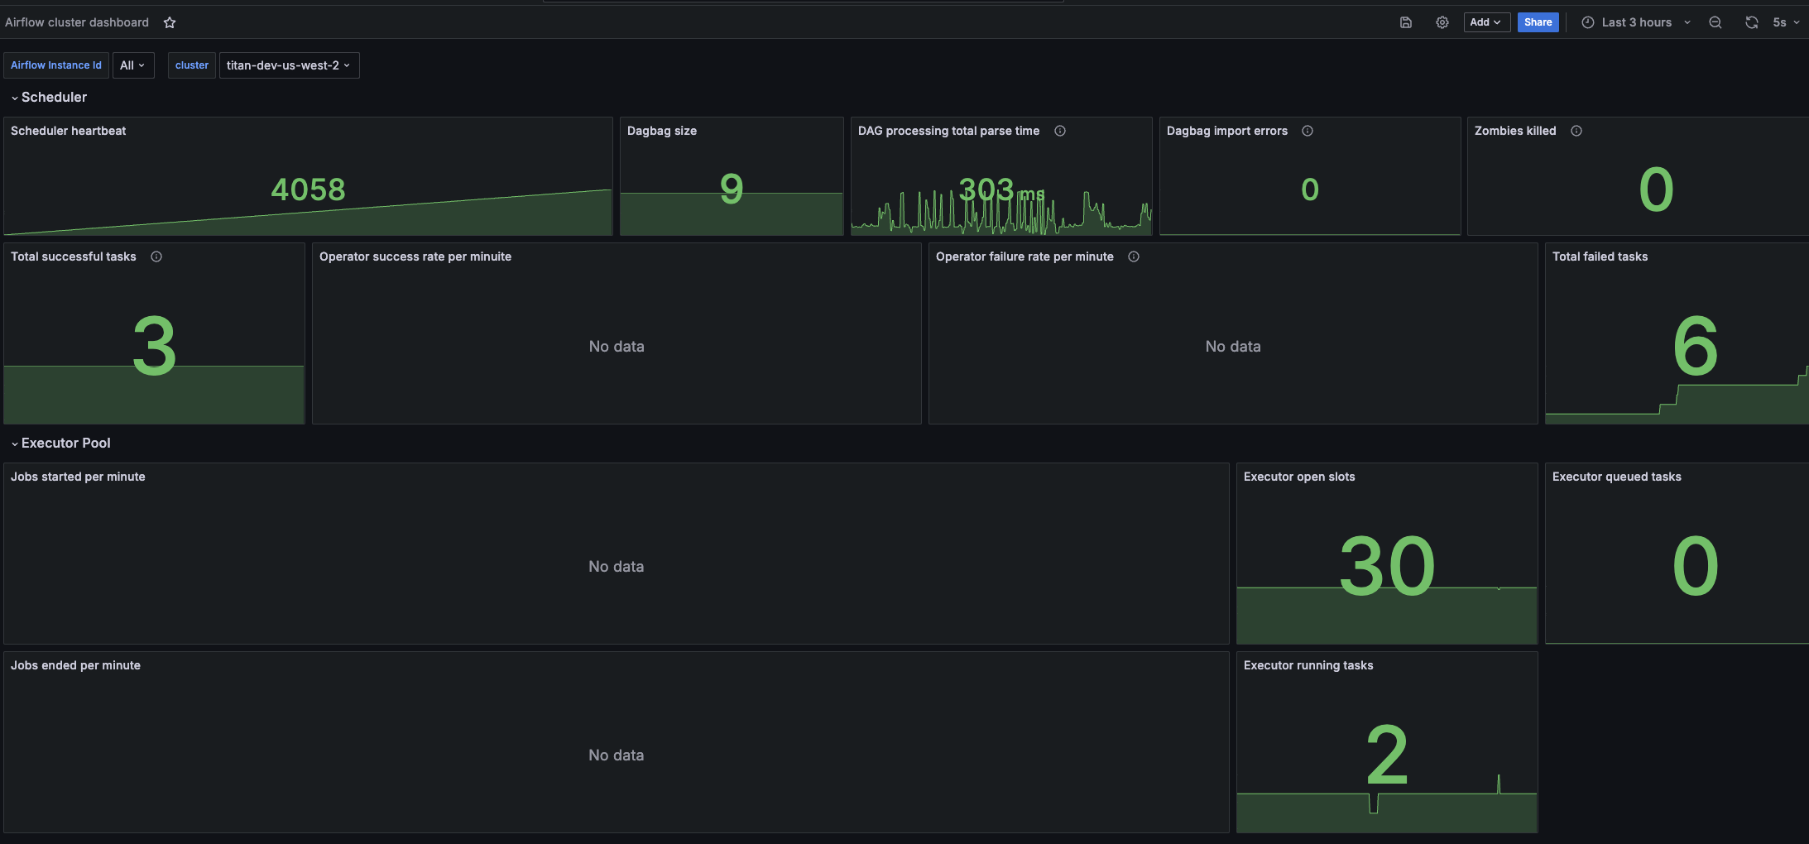This screenshot has width=1809, height=844.
Task: Collapse the Executor Pool row
Action: click(60, 444)
